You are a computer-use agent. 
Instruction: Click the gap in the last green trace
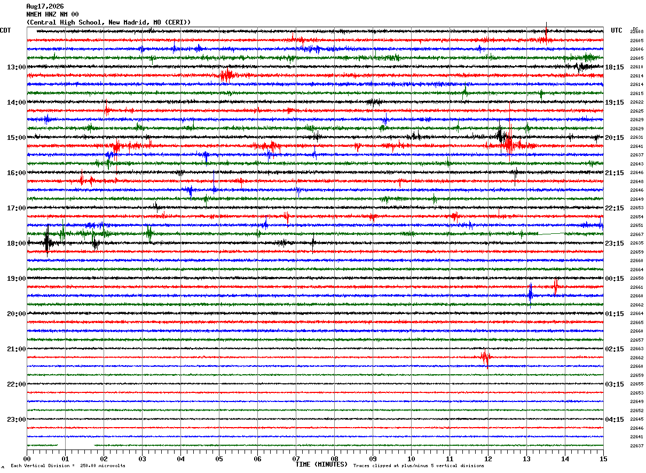(76, 445)
